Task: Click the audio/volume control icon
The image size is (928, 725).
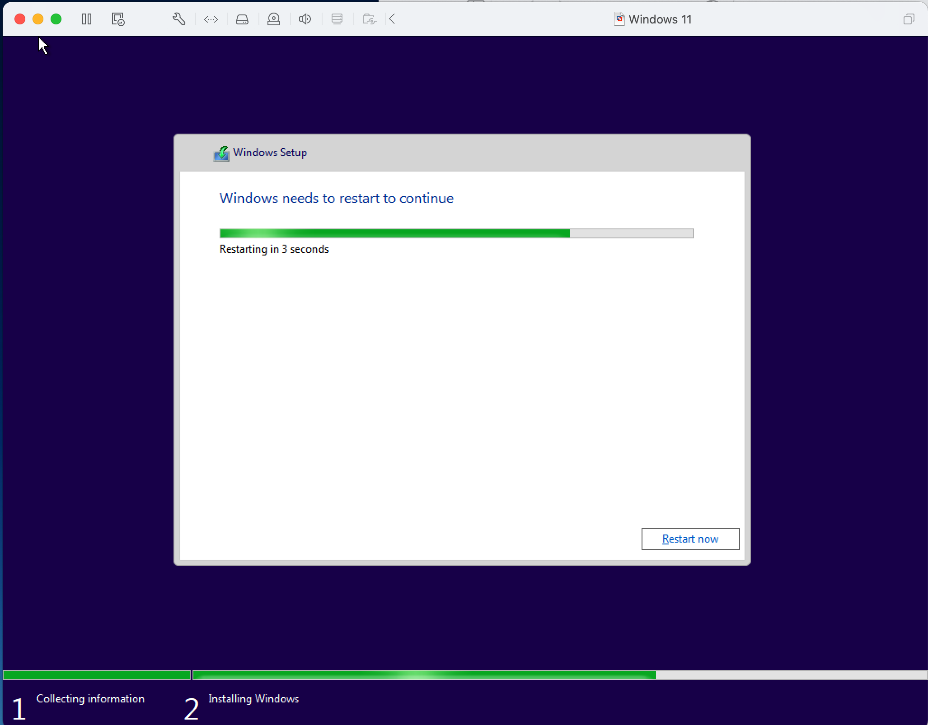Action: click(305, 19)
